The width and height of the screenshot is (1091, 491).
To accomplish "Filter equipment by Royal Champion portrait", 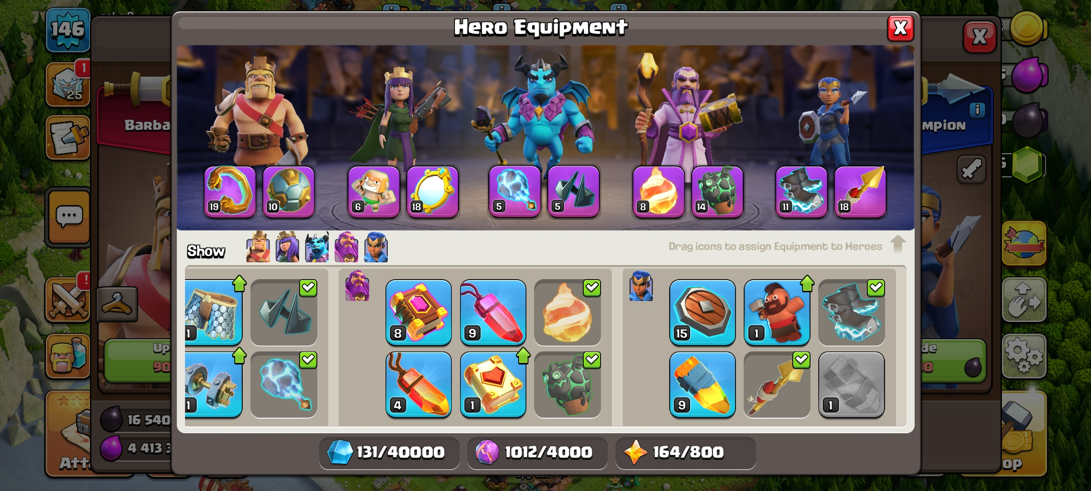I will tap(376, 247).
